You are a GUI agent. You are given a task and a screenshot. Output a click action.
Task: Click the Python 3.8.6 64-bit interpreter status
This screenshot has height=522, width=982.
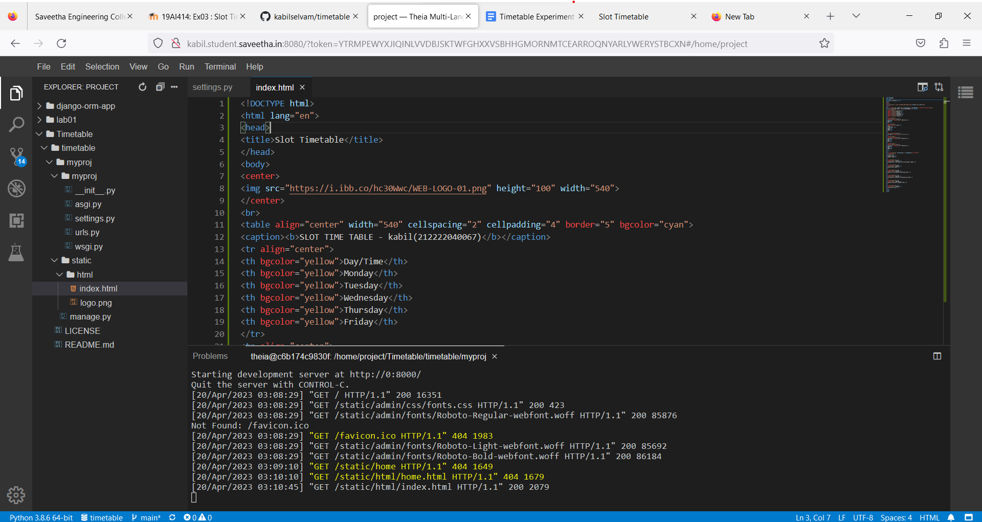[x=41, y=517]
